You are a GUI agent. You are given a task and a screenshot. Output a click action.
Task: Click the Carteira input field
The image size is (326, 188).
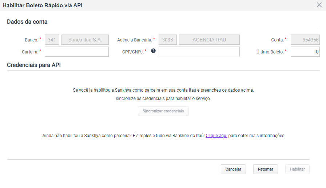pyautogui.click(x=77, y=52)
